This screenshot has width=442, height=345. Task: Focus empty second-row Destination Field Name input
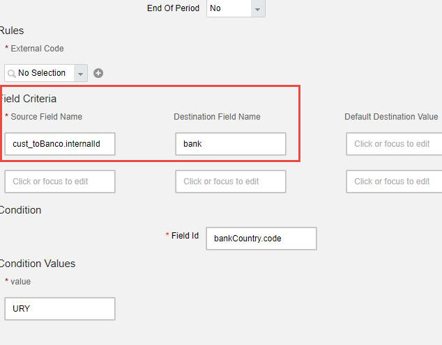(231, 182)
